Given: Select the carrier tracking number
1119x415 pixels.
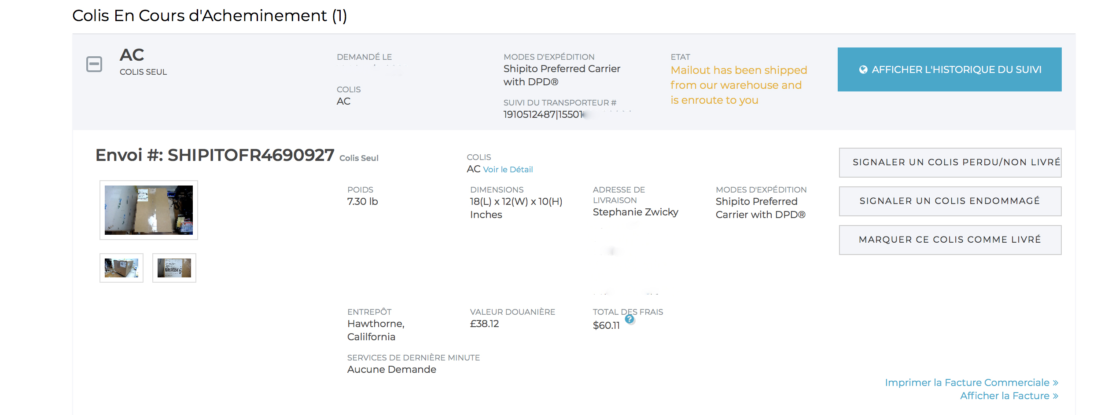Looking at the screenshot, I should coord(544,115).
